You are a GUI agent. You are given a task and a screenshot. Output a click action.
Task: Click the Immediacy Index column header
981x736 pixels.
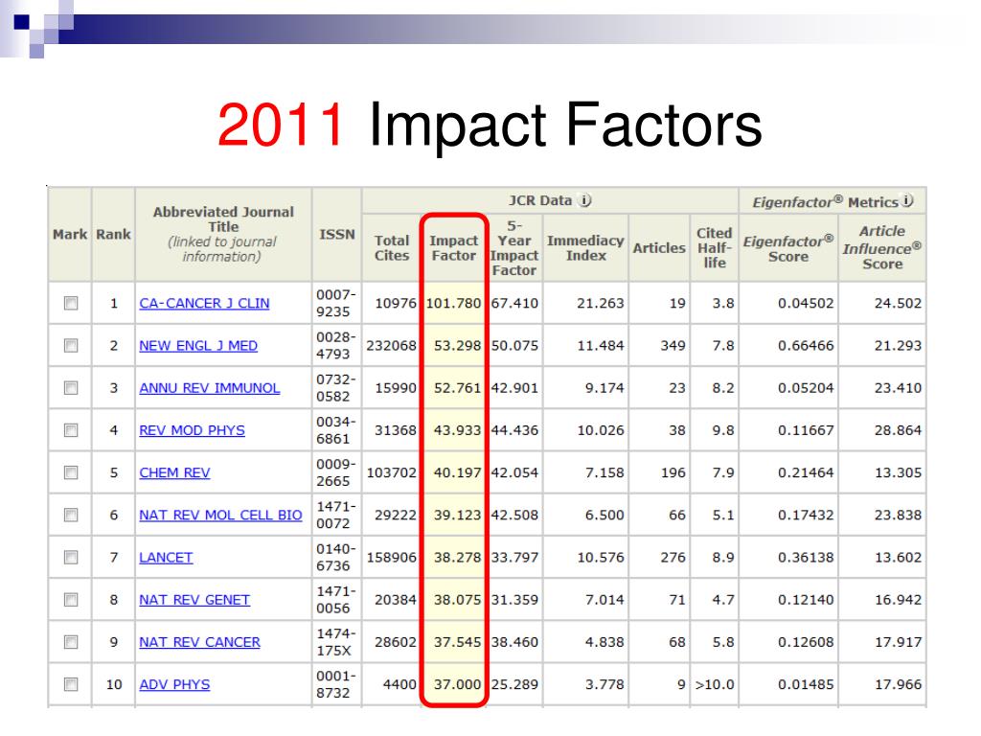pyautogui.click(x=585, y=248)
